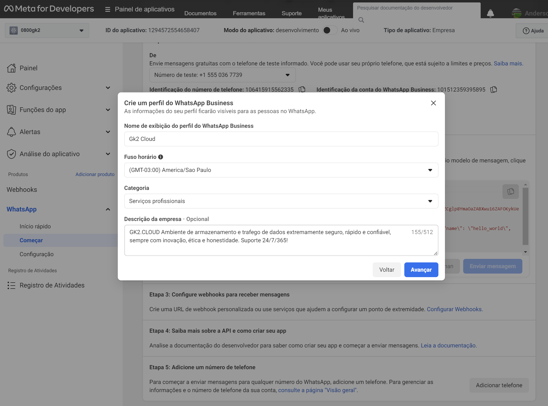548x406 pixels.
Task: Open Leia a documentação link
Action: [449, 346]
